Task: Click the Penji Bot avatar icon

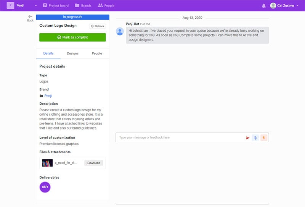Action: point(120,31)
